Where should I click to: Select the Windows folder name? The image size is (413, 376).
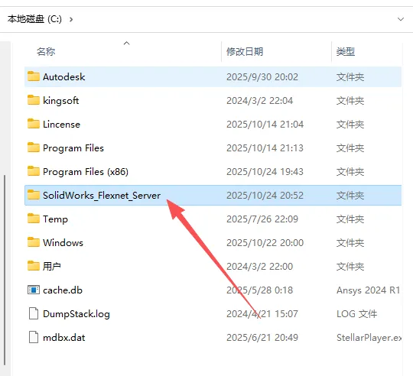pyautogui.click(x=63, y=242)
